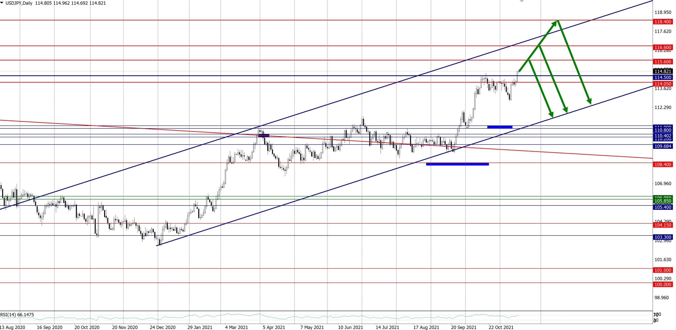The width and height of the screenshot is (676, 330).
Task: Click the blue 103.300 price label
Action: [x=663, y=237]
